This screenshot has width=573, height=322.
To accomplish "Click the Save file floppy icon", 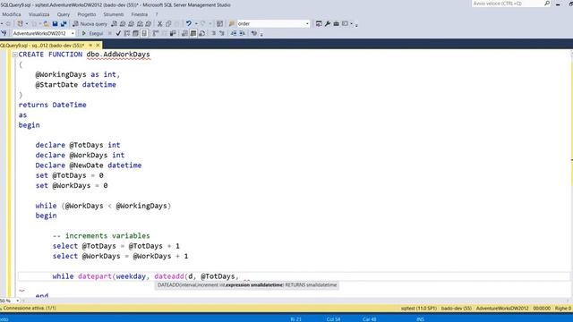I will coord(55,24).
